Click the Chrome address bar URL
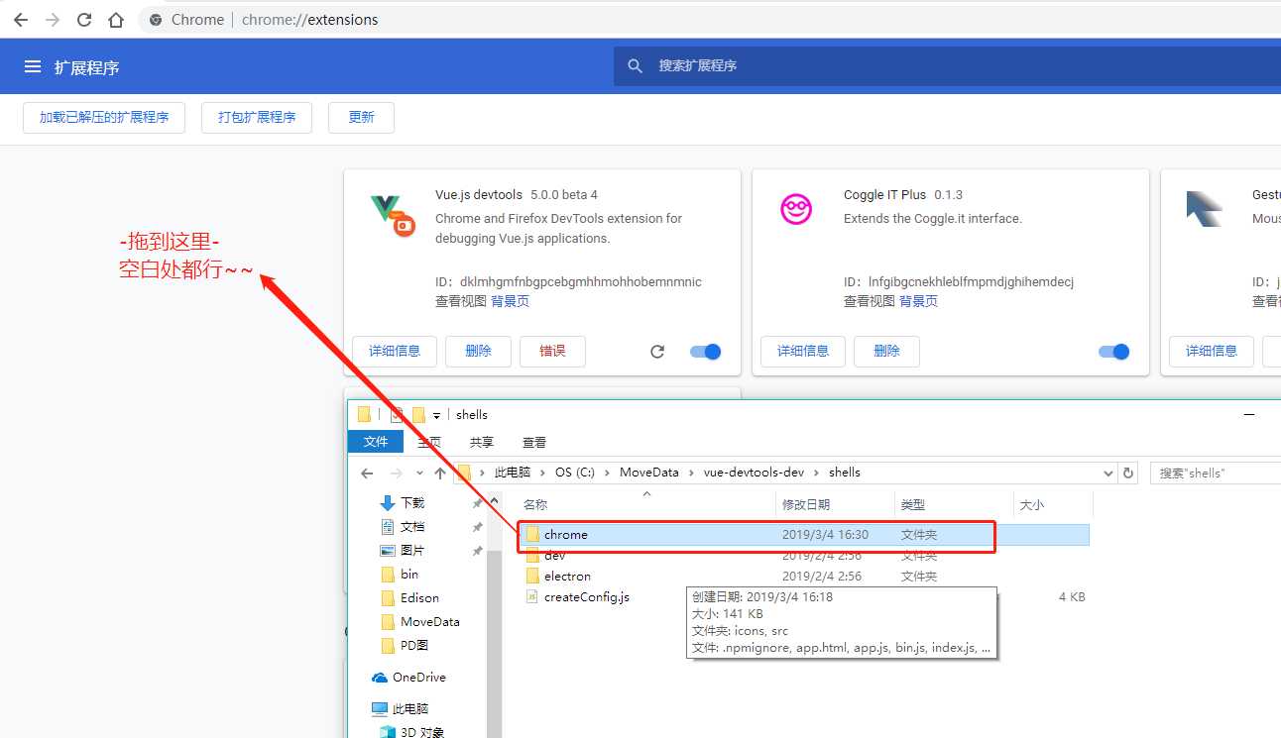Viewport: 1281px width, 738px height. (309, 20)
